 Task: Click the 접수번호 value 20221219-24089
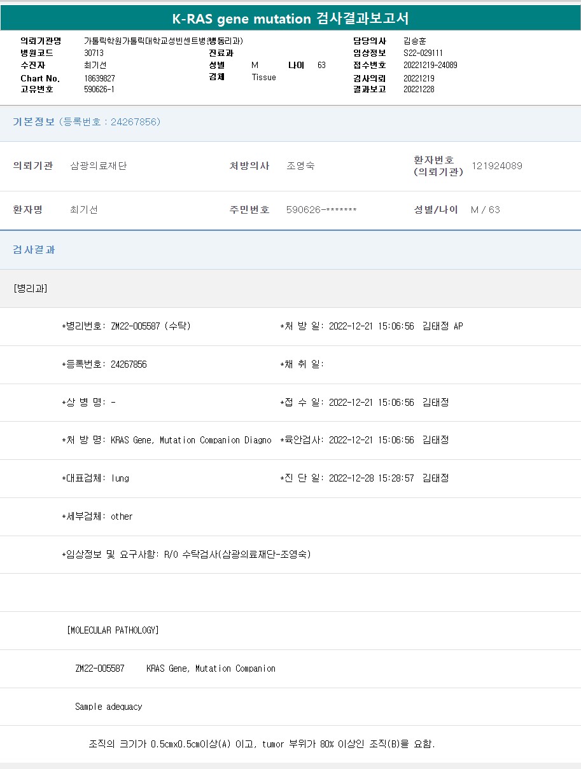(430, 65)
